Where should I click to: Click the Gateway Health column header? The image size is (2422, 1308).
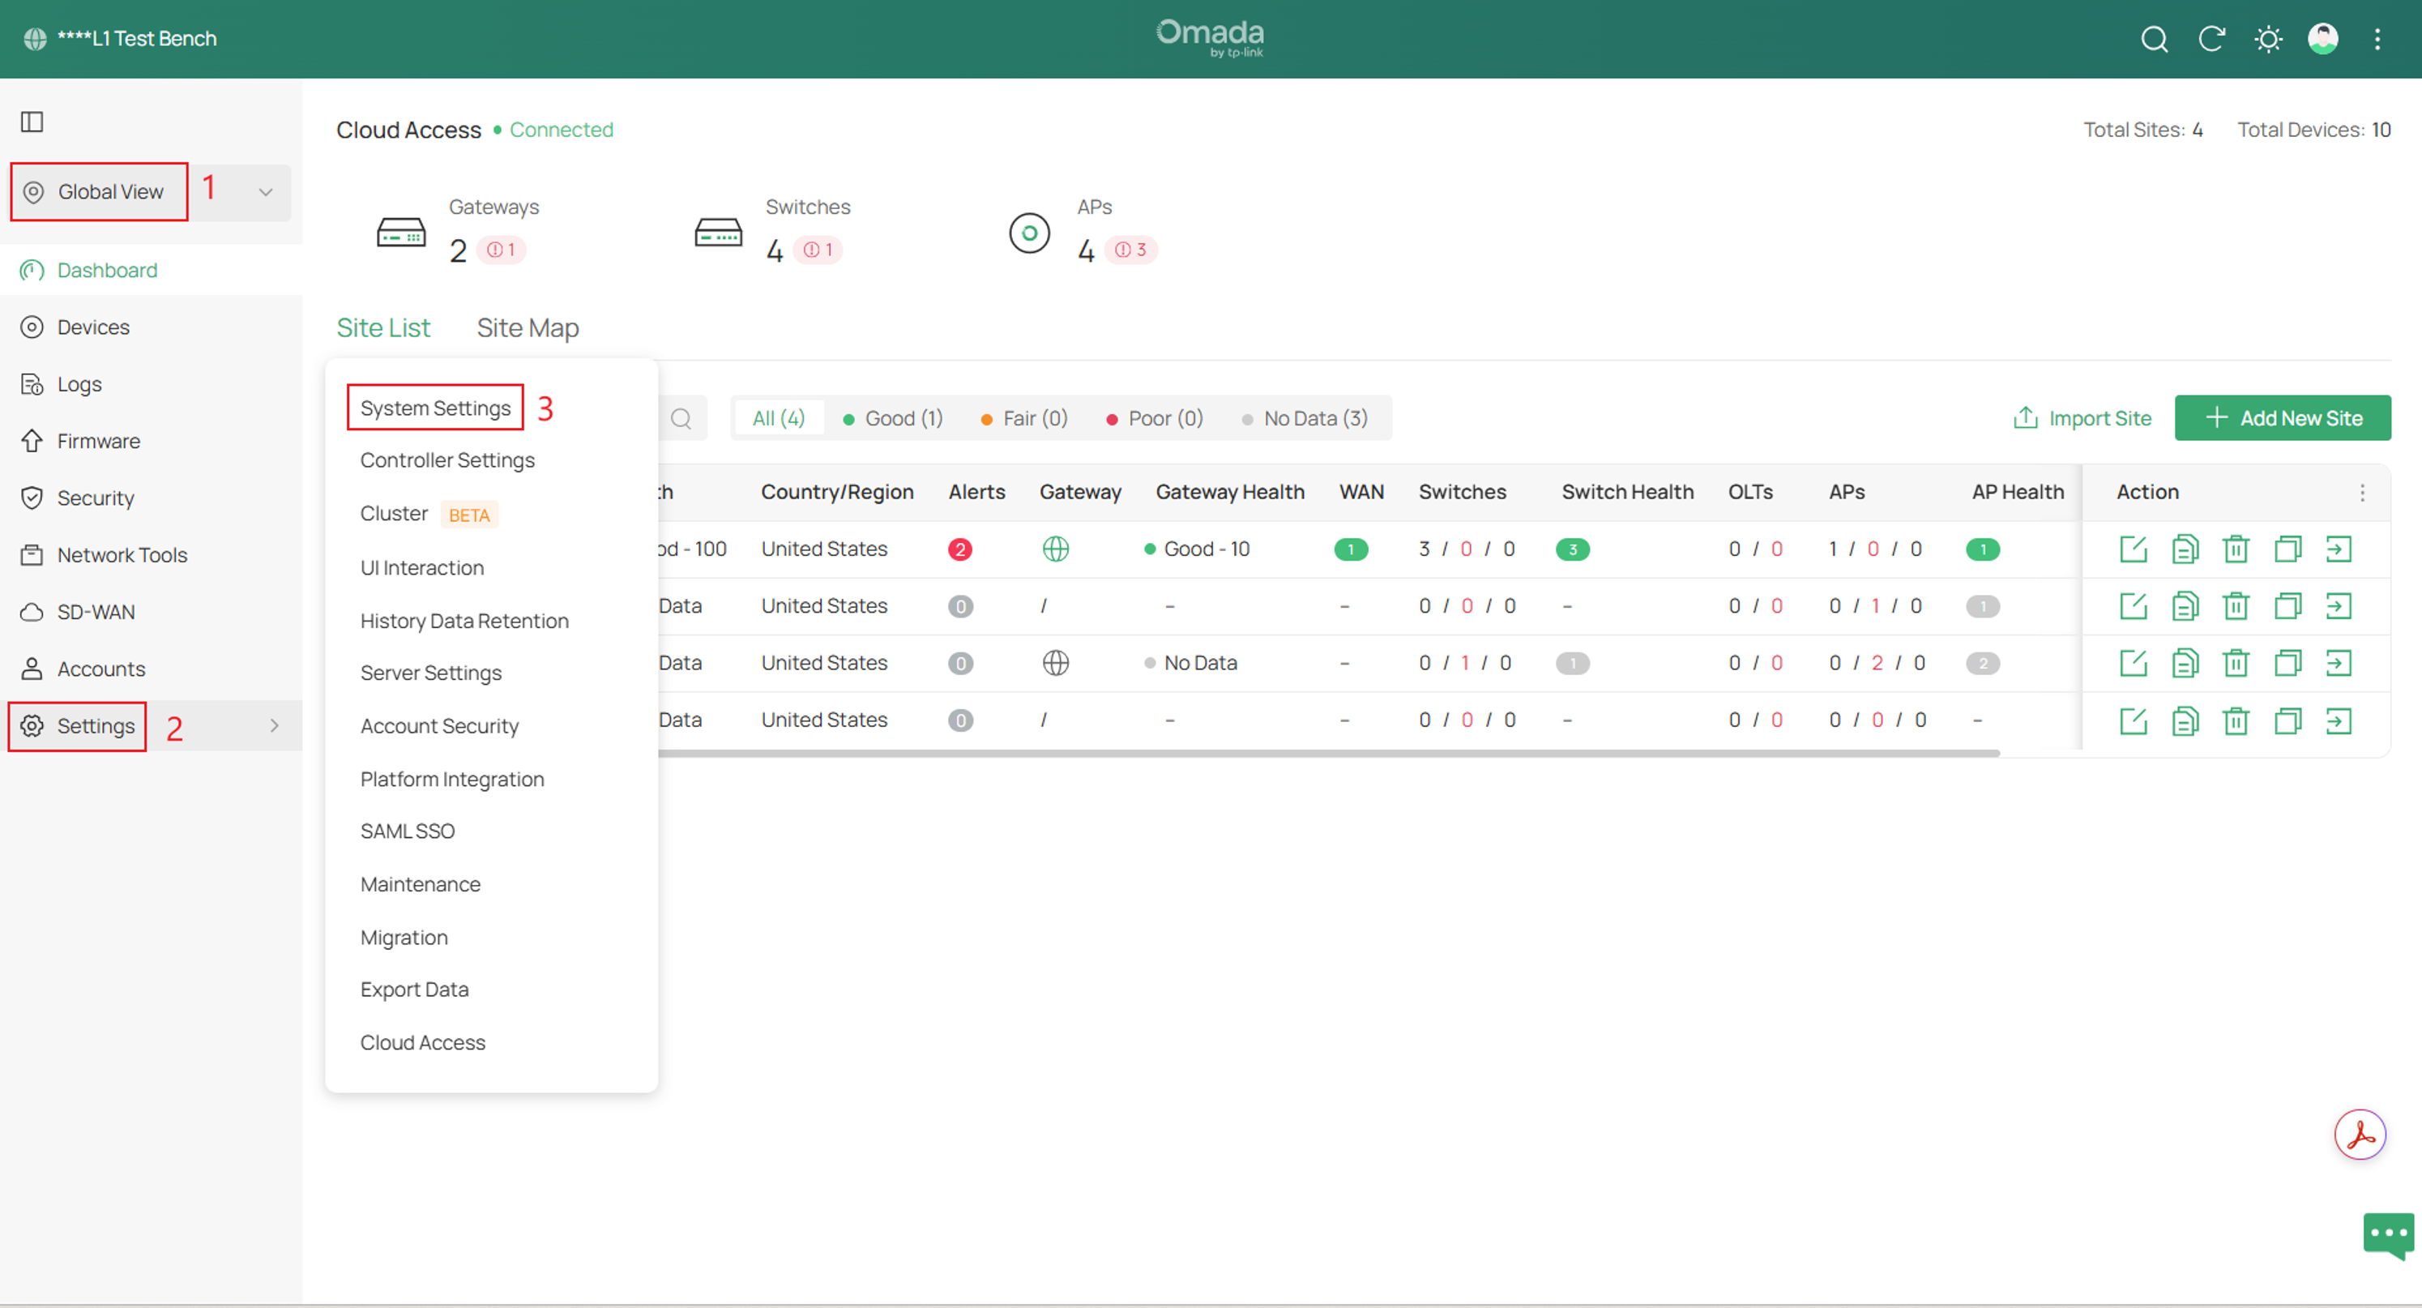click(x=1230, y=493)
